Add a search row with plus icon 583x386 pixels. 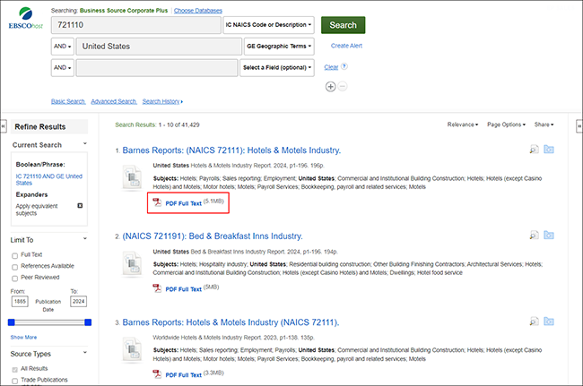click(x=330, y=87)
